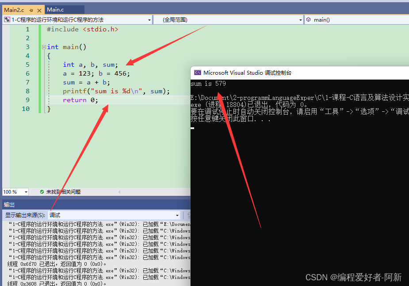
Task: Select the 输出 panel title
Action: click(9, 205)
